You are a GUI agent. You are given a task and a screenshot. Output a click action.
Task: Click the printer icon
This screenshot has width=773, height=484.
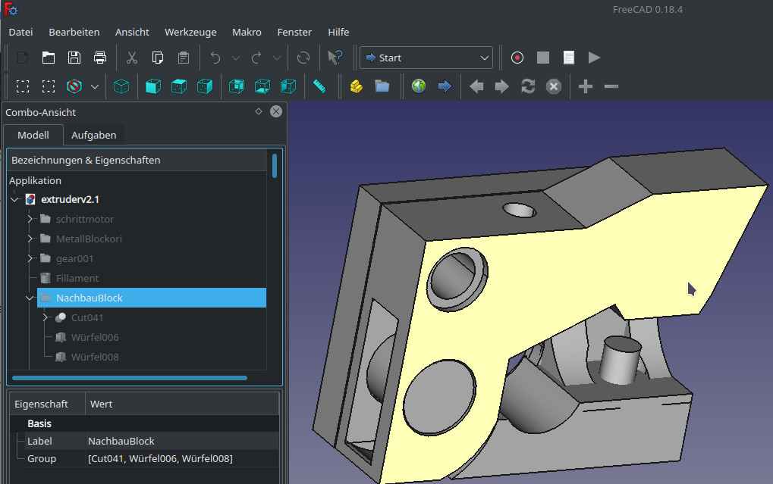[100, 58]
